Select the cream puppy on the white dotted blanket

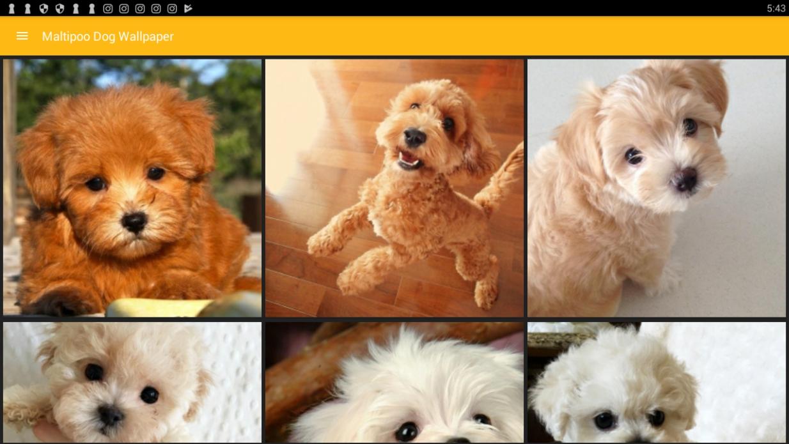(132, 383)
